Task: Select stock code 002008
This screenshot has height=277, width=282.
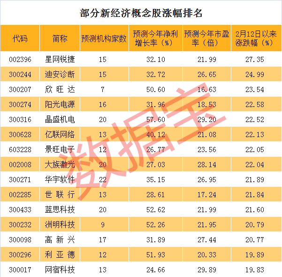Action: [x=20, y=164]
